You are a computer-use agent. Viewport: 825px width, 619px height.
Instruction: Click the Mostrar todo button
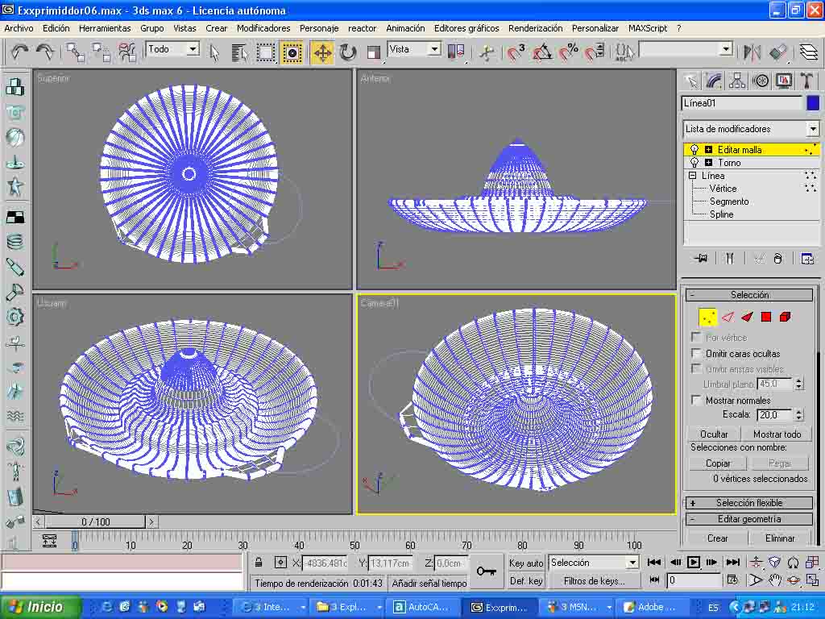click(777, 434)
